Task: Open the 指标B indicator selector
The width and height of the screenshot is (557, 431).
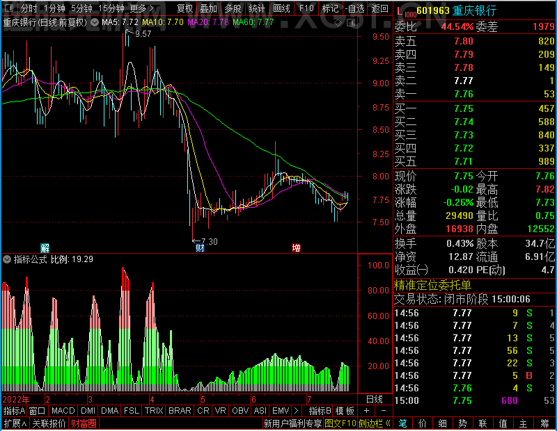Action: 320,411
